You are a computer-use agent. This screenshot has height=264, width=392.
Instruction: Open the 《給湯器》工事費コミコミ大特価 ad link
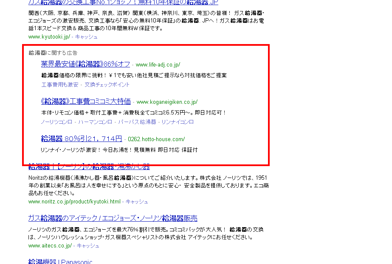tap(86, 101)
